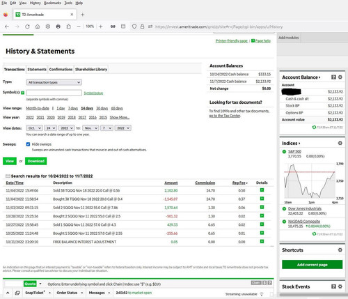Image resolution: width=348 pixels, height=299 pixels.
Task: Open the transaction Type dropdown
Action: [54, 82]
